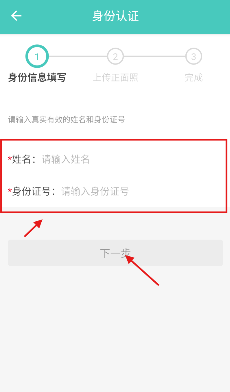The height and width of the screenshot is (392, 230).
Task: Click the red asterisk before 姓名
Action: coord(10,159)
